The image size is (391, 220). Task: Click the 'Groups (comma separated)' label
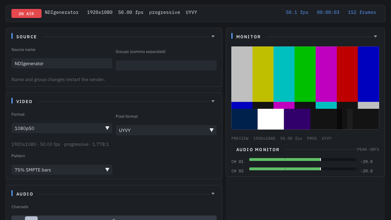point(141,52)
